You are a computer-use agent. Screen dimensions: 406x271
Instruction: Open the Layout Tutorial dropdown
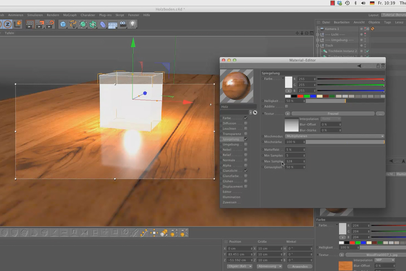[393, 15]
